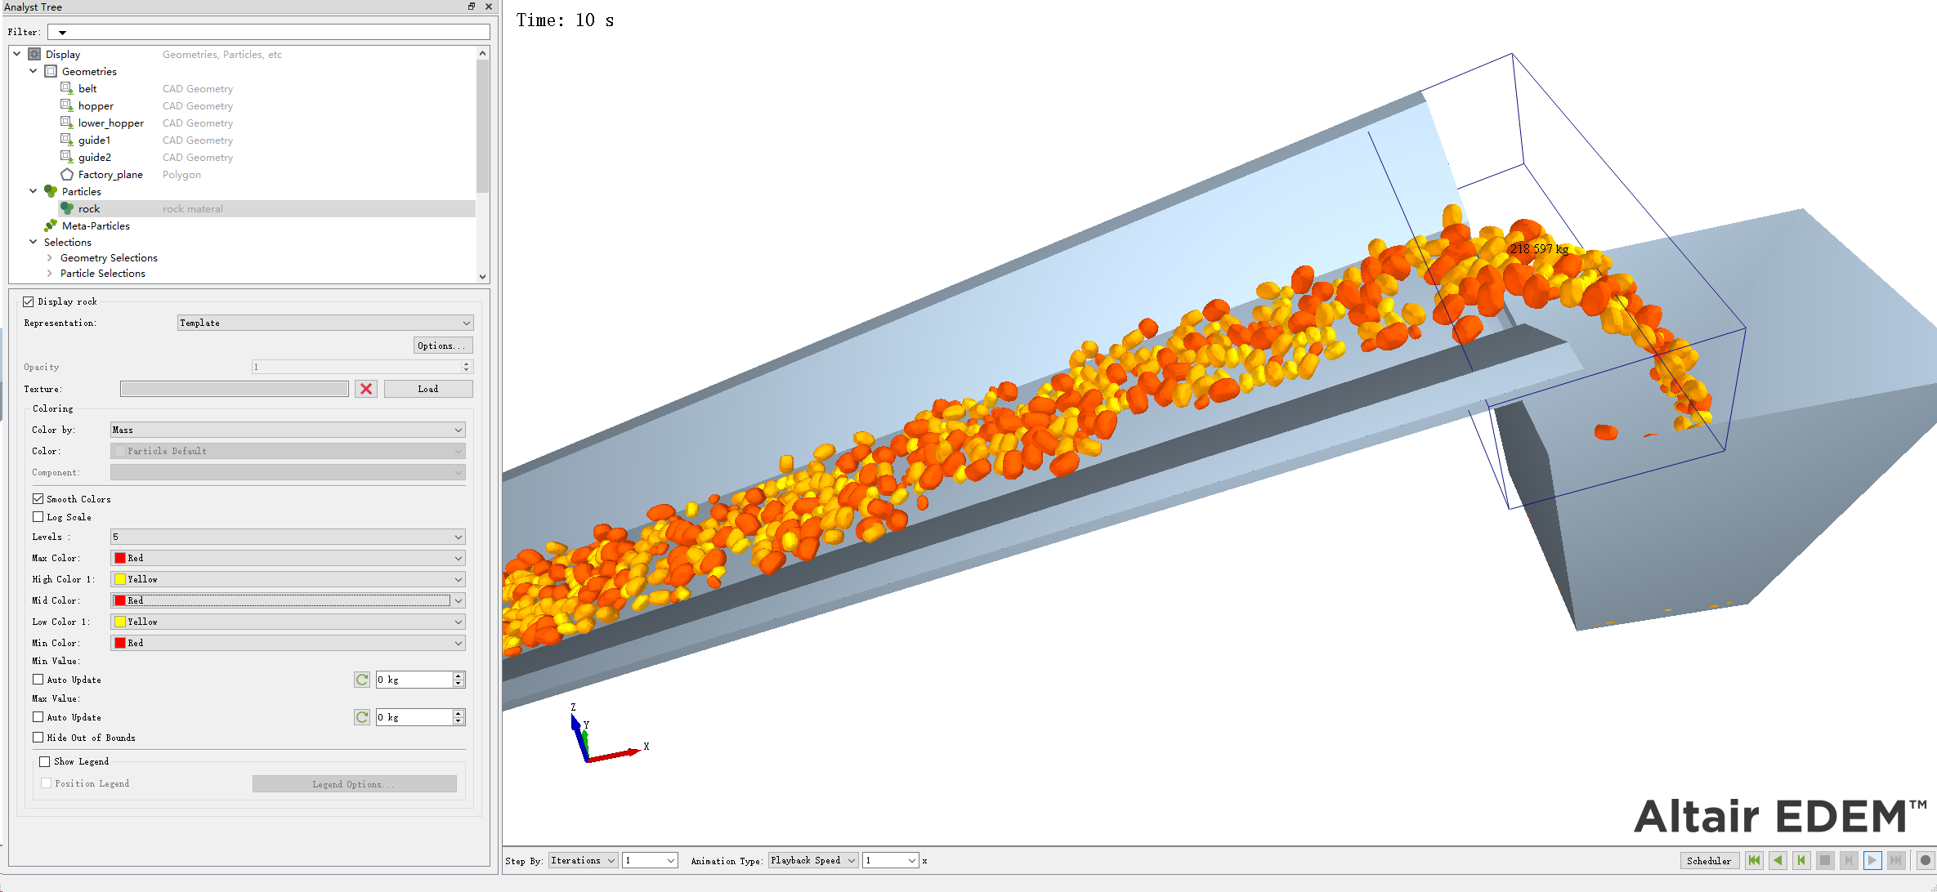The image size is (1937, 892).
Task: Open the Color by Mass dropdown
Action: (288, 430)
